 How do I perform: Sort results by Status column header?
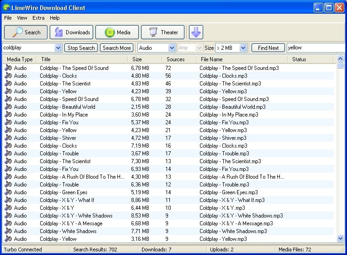pyautogui.click(x=310, y=59)
